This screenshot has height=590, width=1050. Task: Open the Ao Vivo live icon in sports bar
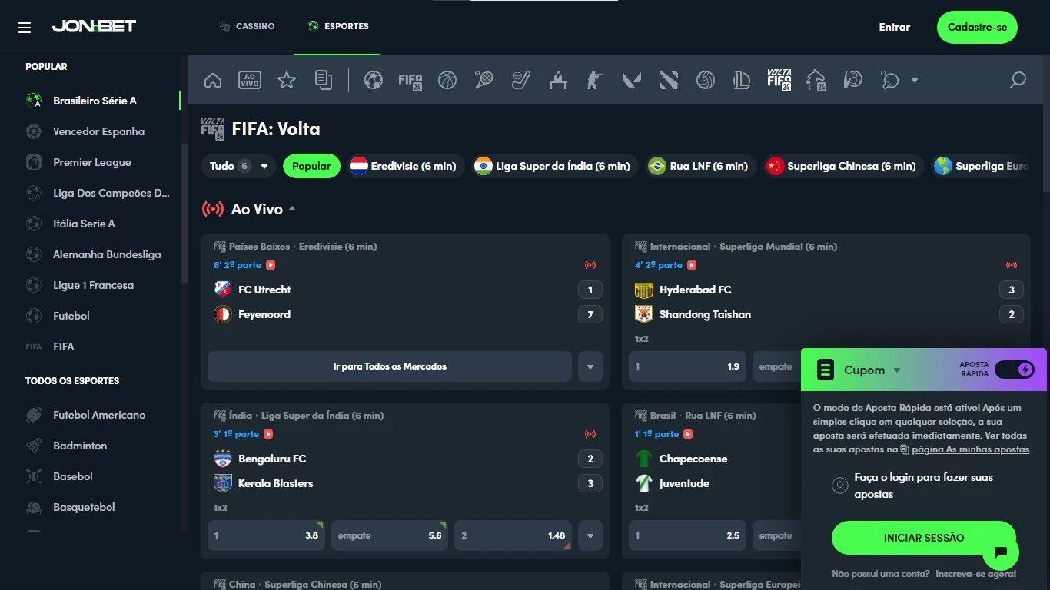coord(250,80)
